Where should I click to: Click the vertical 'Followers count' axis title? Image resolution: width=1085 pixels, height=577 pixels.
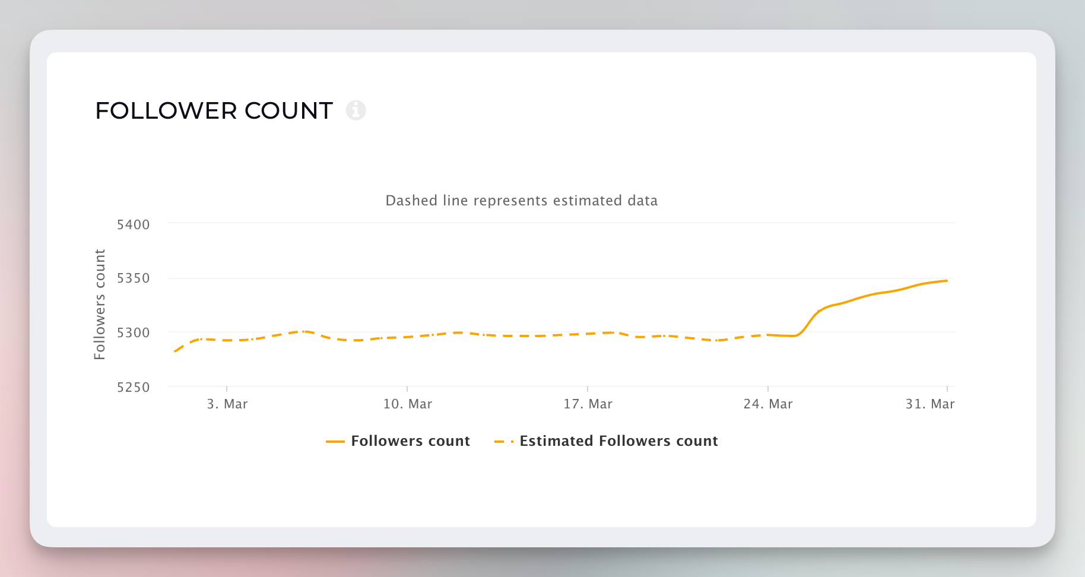(100, 304)
